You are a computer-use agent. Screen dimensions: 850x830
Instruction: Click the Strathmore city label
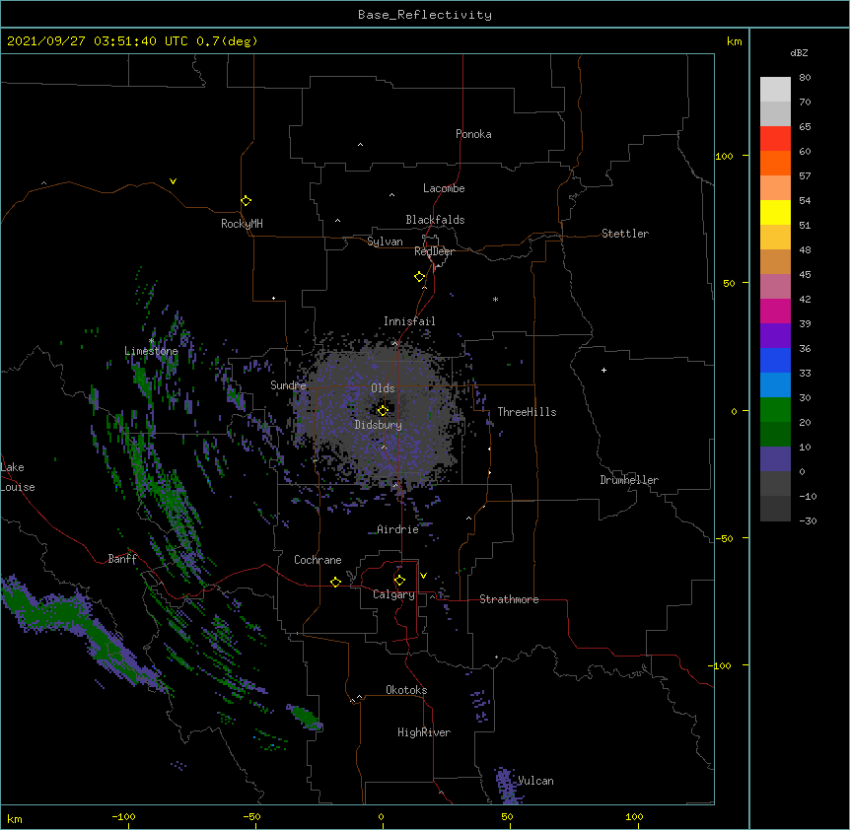(509, 599)
